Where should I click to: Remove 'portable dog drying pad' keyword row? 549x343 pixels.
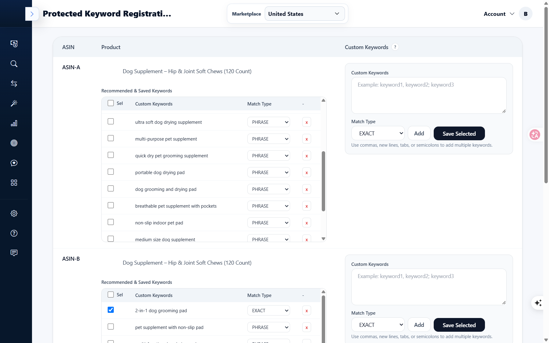click(307, 173)
